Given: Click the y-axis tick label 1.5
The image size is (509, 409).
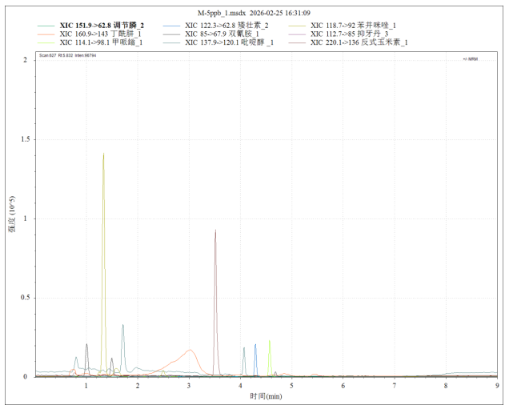Looking at the screenshot, I should coord(25,139).
